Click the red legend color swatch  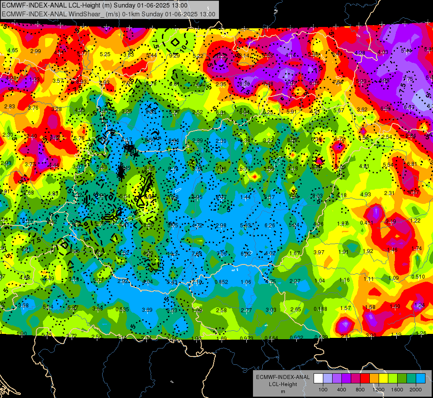pos(365,379)
